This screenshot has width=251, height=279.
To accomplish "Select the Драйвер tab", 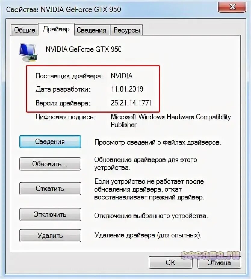I will click(x=56, y=29).
